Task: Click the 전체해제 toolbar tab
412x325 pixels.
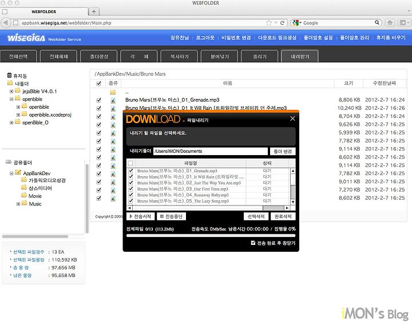Action: click(x=58, y=57)
